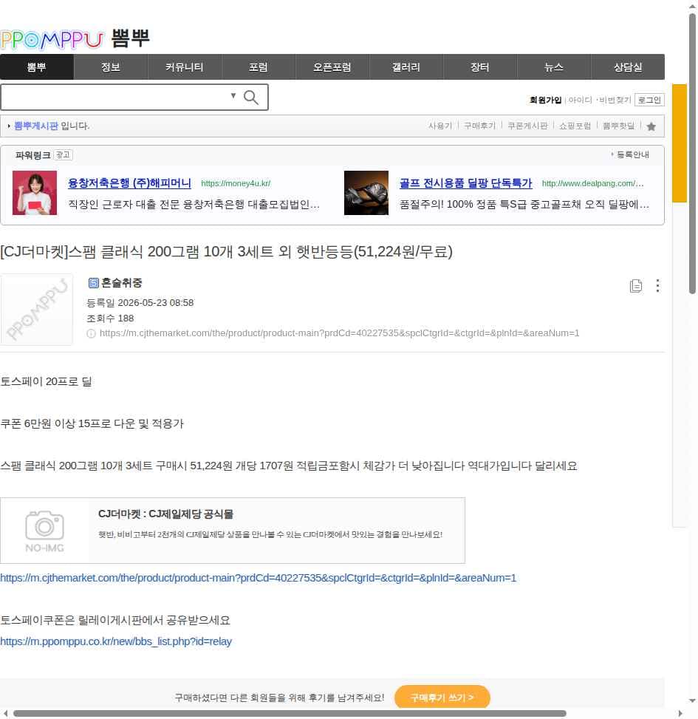698x719 pixels.
Task: Open the 쇼핑포럼 link
Action: point(575,126)
